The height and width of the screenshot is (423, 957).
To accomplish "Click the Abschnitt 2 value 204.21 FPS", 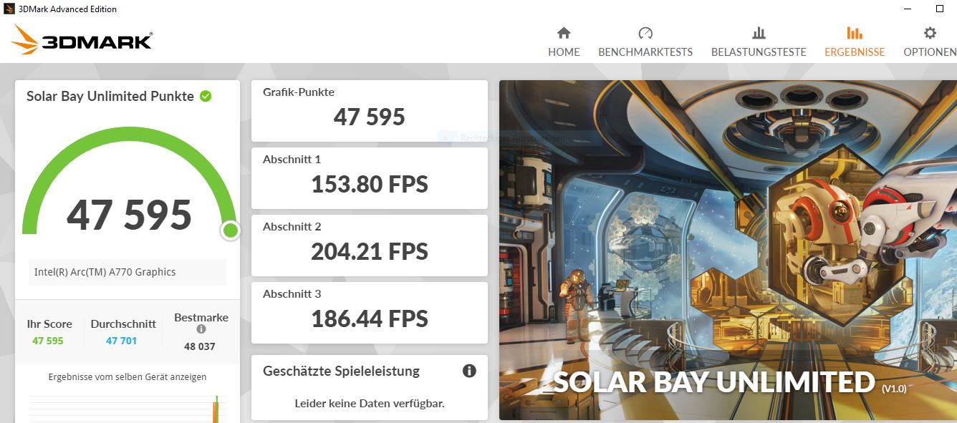I will coord(370,251).
